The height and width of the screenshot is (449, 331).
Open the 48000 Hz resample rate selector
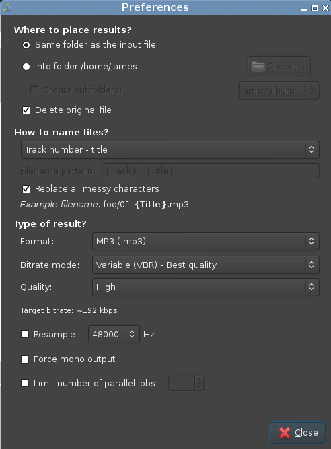pyautogui.click(x=114, y=334)
